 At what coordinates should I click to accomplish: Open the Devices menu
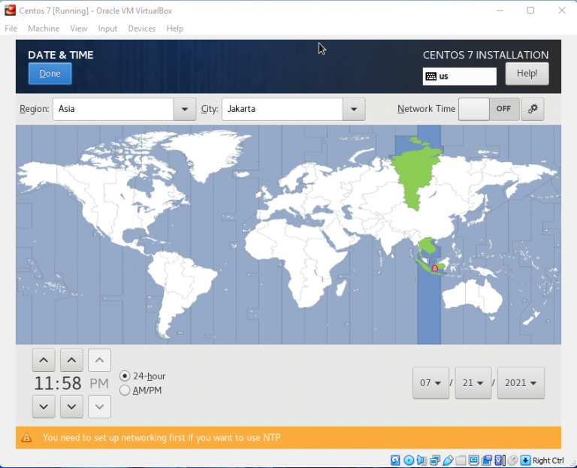[x=142, y=29]
